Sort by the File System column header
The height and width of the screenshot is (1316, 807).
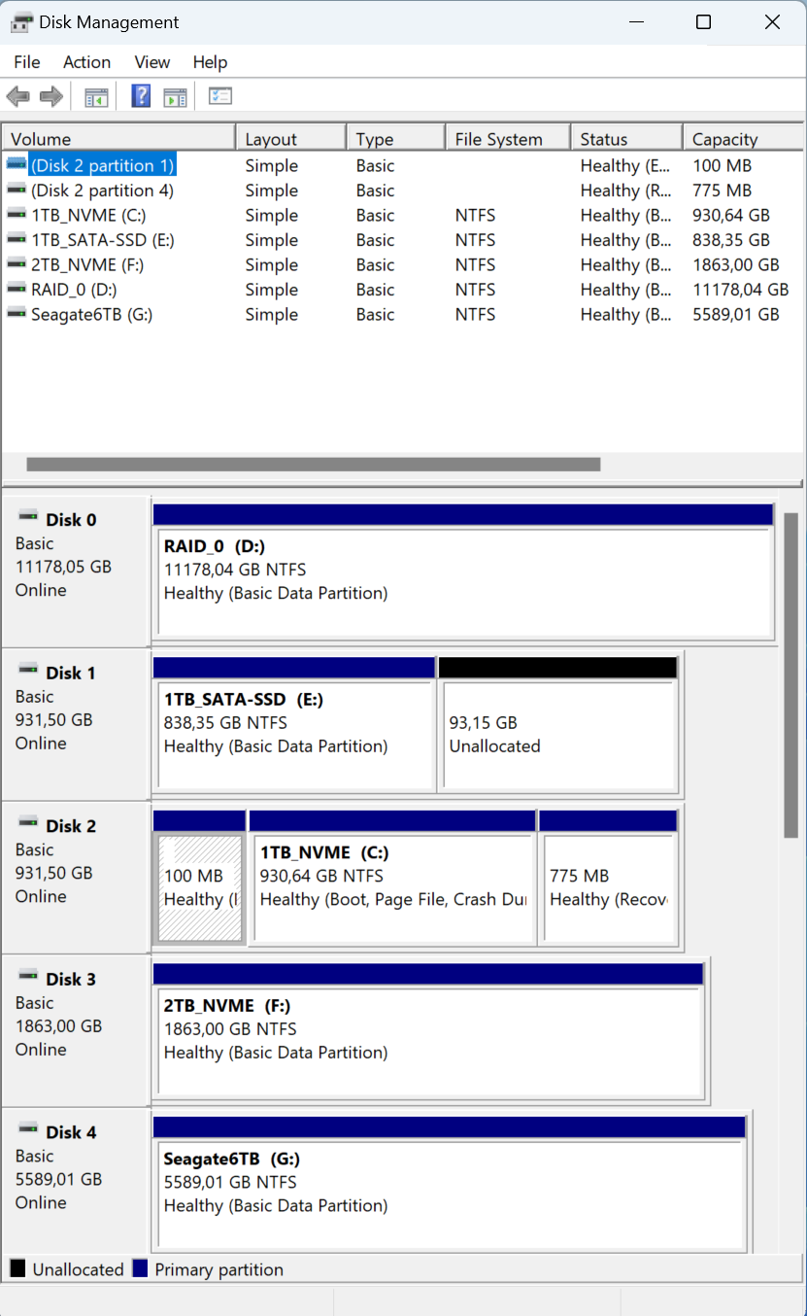tap(508, 139)
